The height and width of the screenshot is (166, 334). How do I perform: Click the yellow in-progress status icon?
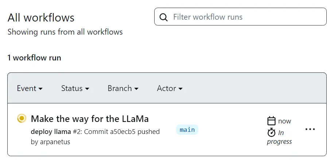22,118
